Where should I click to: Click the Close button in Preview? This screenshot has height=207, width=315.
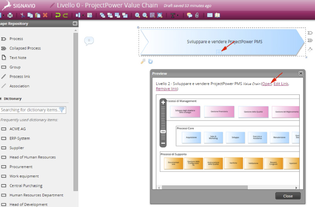(288, 196)
